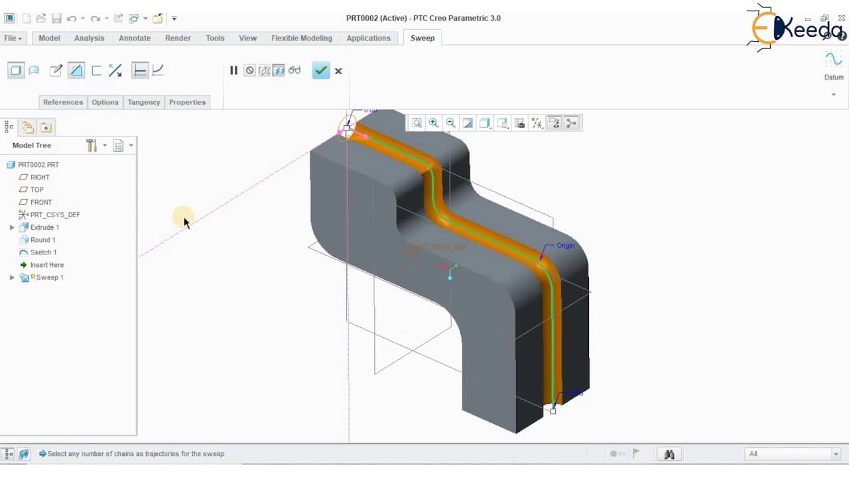This screenshot has width=849, height=477.
Task: Open the Undo history dropdown arrow
Action: click(x=82, y=19)
